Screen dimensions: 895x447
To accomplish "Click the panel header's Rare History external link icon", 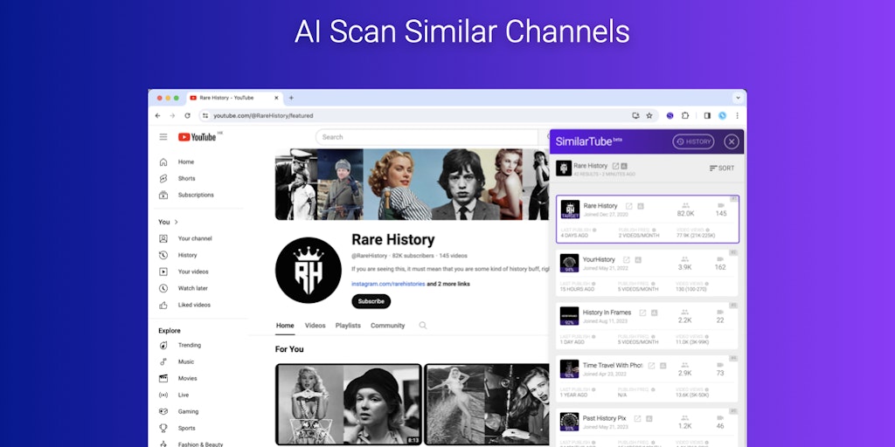I will [x=615, y=166].
